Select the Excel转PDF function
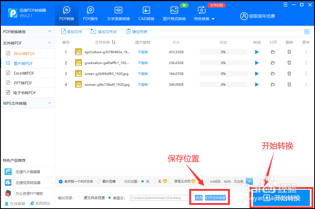 [x=23, y=73]
